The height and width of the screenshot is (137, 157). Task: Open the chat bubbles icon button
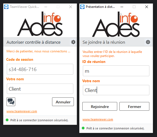11,102
